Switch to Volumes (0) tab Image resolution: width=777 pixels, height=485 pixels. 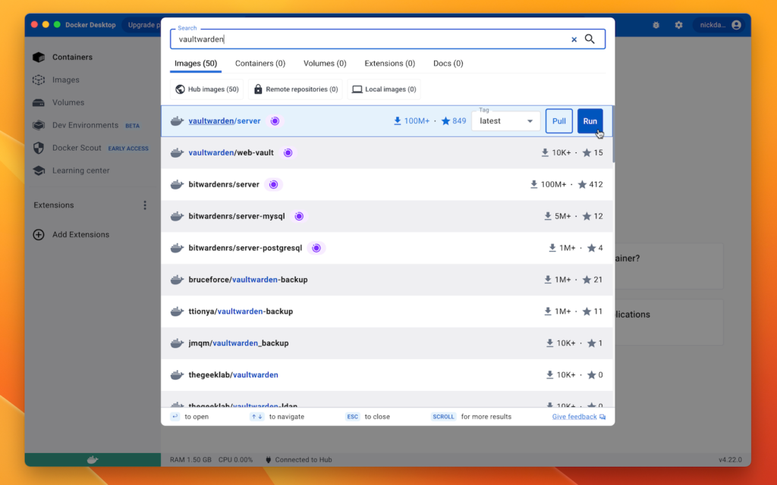coord(325,64)
